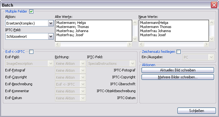
Task: Click the IPTC-Copyright label
Action: click(x=124, y=77)
